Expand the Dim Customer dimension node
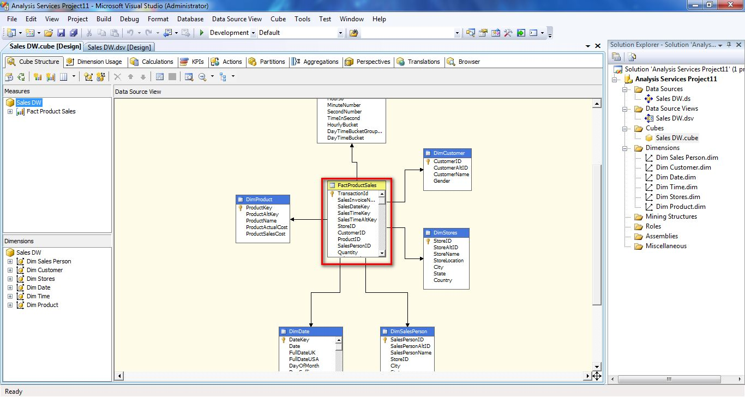 coord(10,270)
